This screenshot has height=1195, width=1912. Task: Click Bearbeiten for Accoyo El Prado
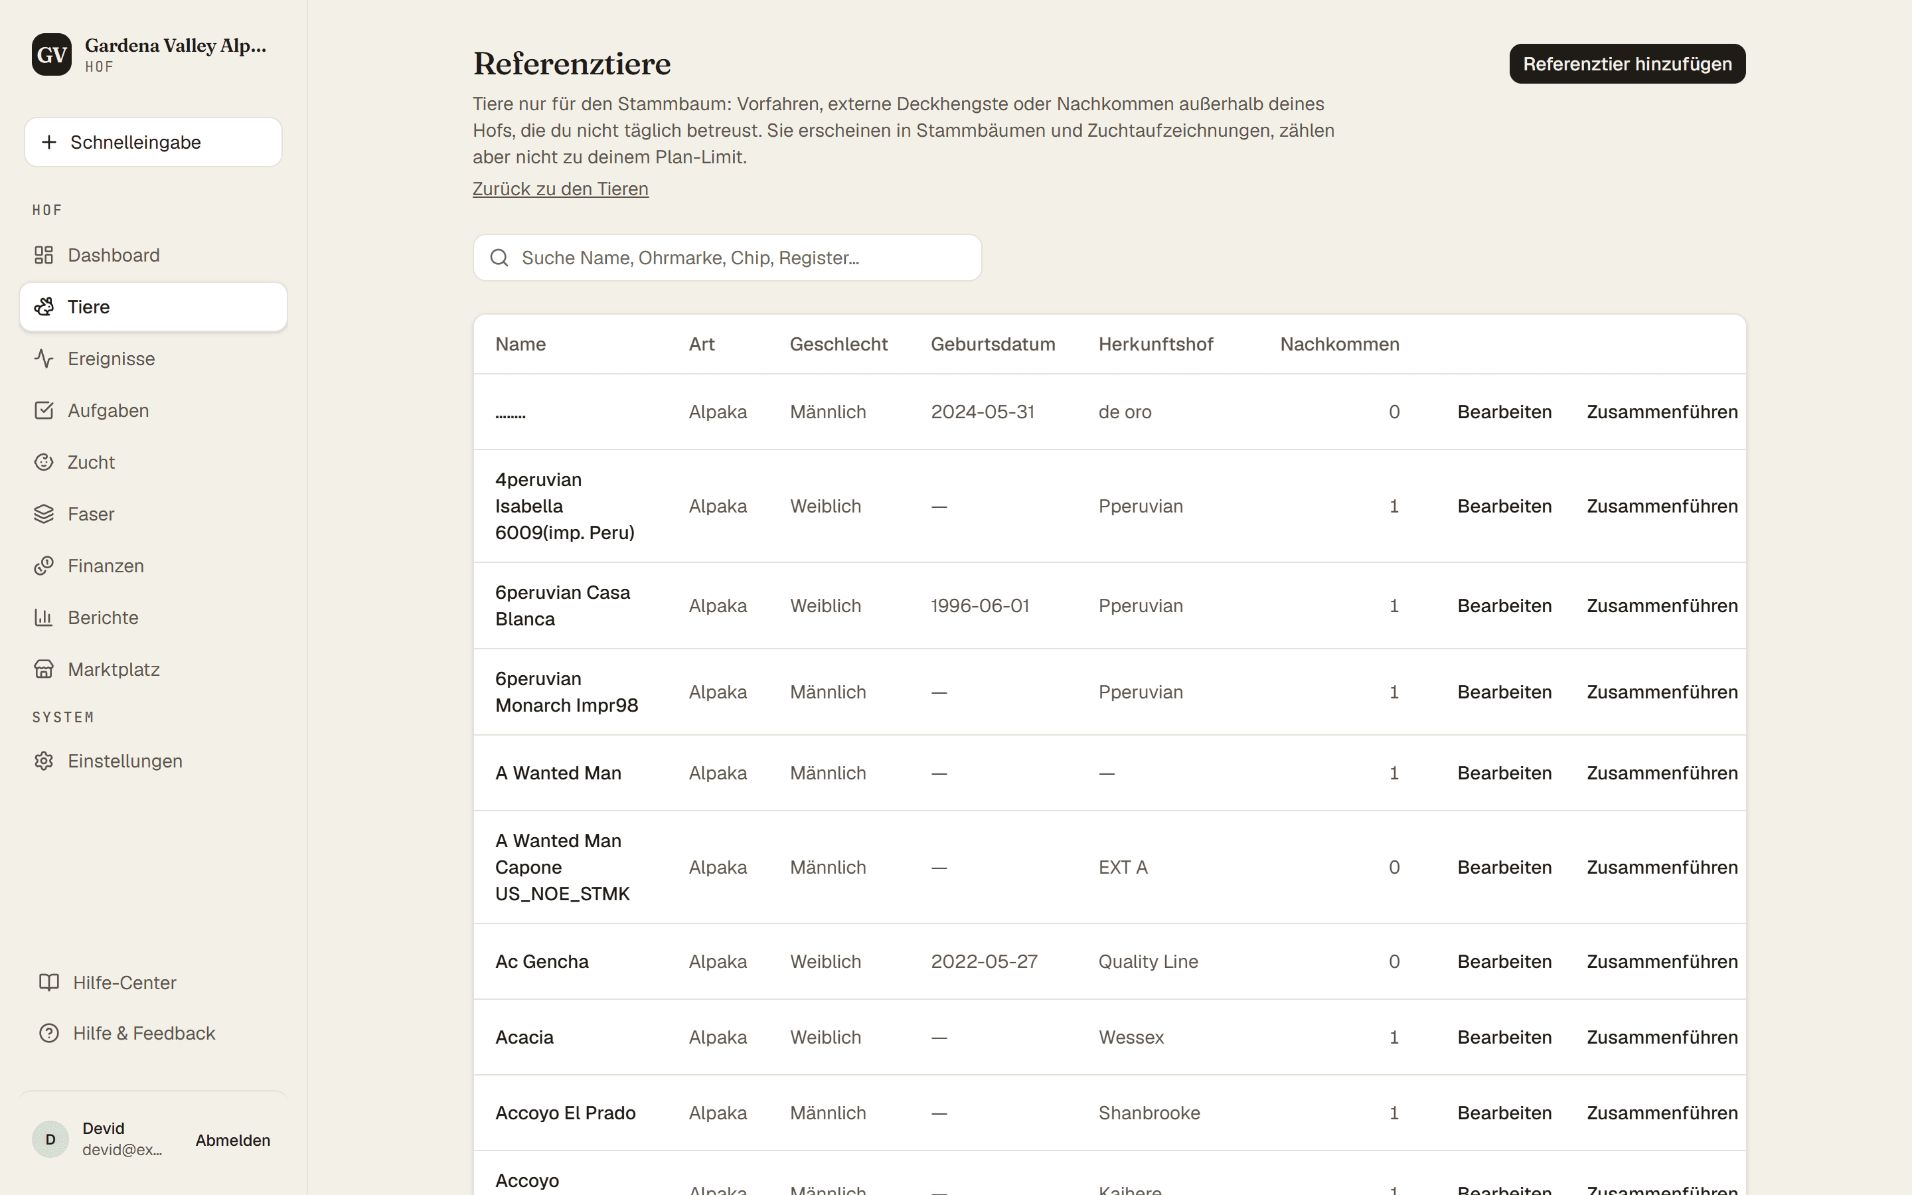(1504, 1113)
